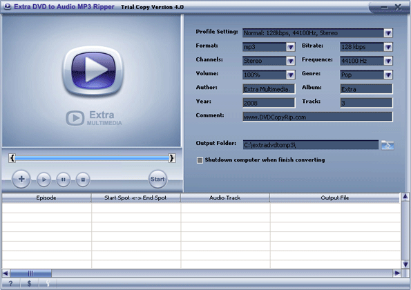Browse for output folder icon
The width and height of the screenshot is (411, 290).
[388, 145]
